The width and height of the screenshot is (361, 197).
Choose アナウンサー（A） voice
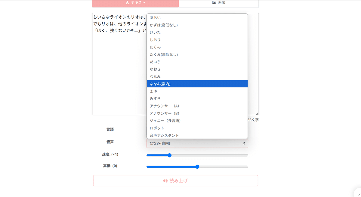pyautogui.click(x=197, y=106)
